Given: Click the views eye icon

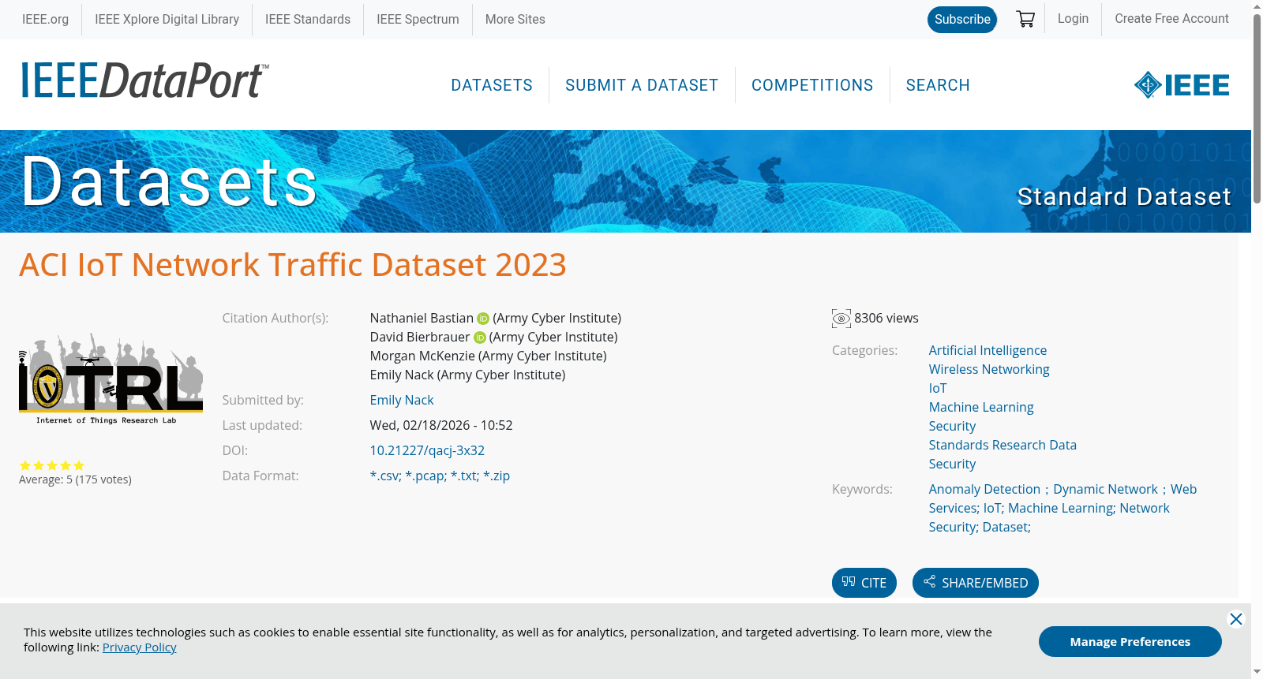Looking at the screenshot, I should click(x=841, y=319).
